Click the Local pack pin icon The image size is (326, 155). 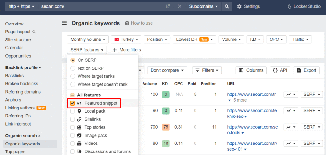[x=79, y=111]
